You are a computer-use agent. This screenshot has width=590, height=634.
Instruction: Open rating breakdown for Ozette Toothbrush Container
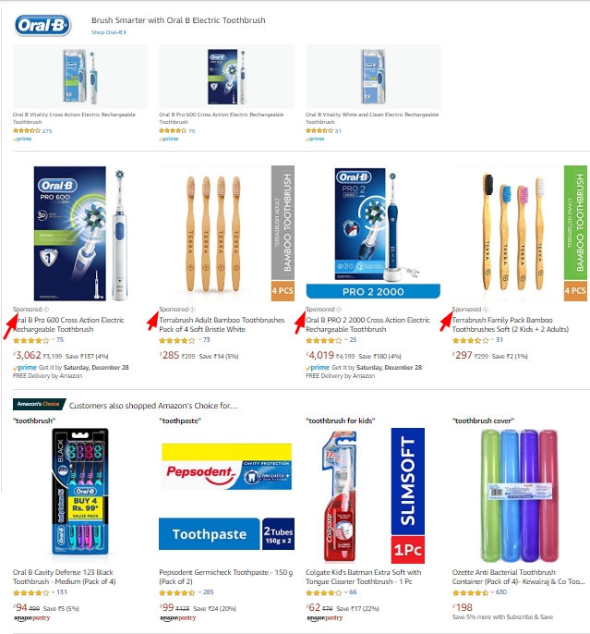click(x=492, y=591)
